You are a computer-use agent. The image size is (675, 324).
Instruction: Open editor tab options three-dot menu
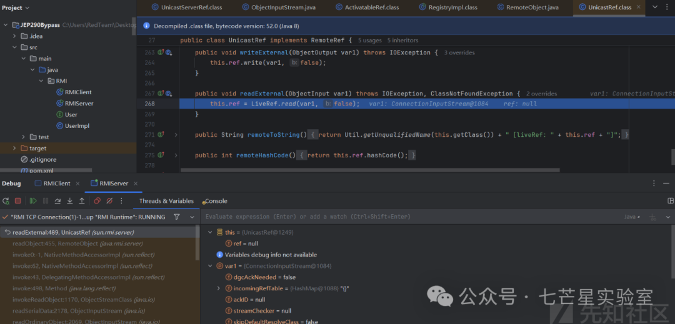667,7
